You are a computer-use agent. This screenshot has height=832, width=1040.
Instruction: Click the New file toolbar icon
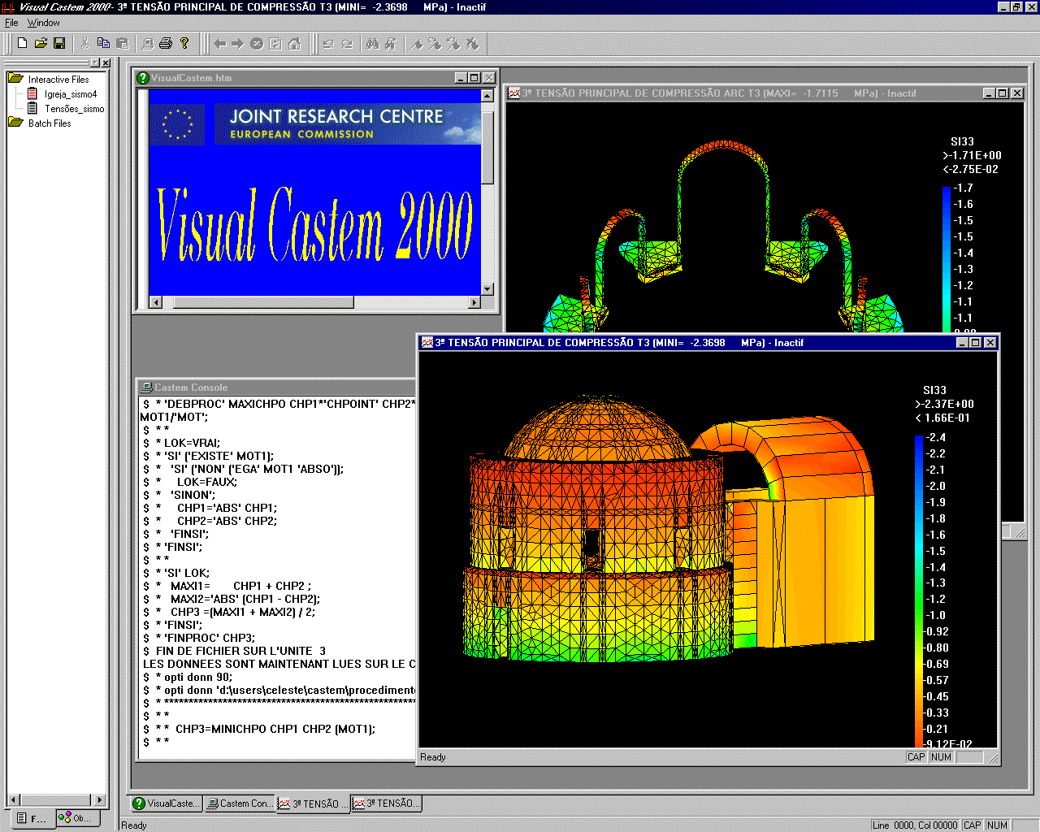(x=23, y=43)
